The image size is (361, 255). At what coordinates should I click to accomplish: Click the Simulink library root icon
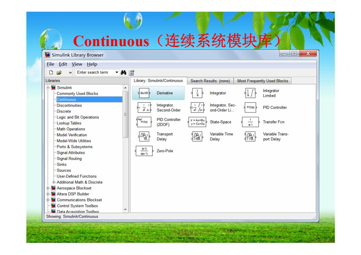tap(53, 88)
